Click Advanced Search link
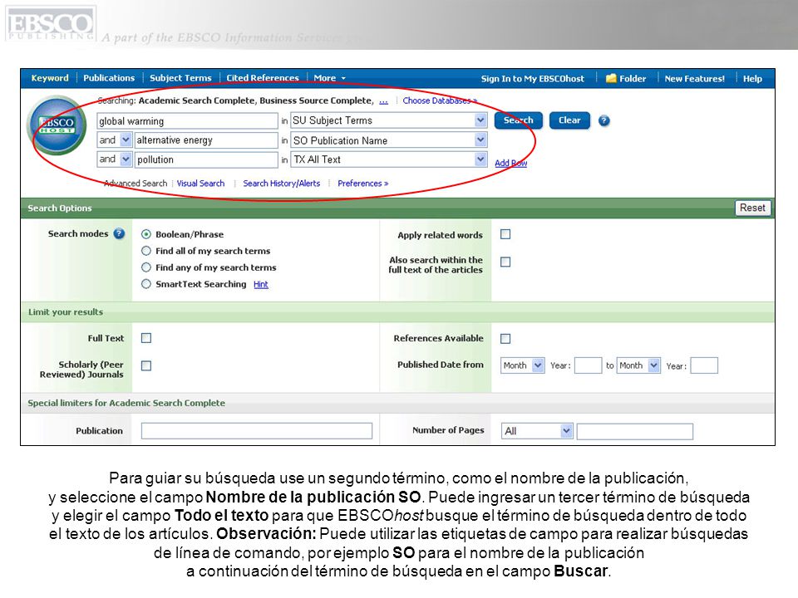 [x=135, y=183]
